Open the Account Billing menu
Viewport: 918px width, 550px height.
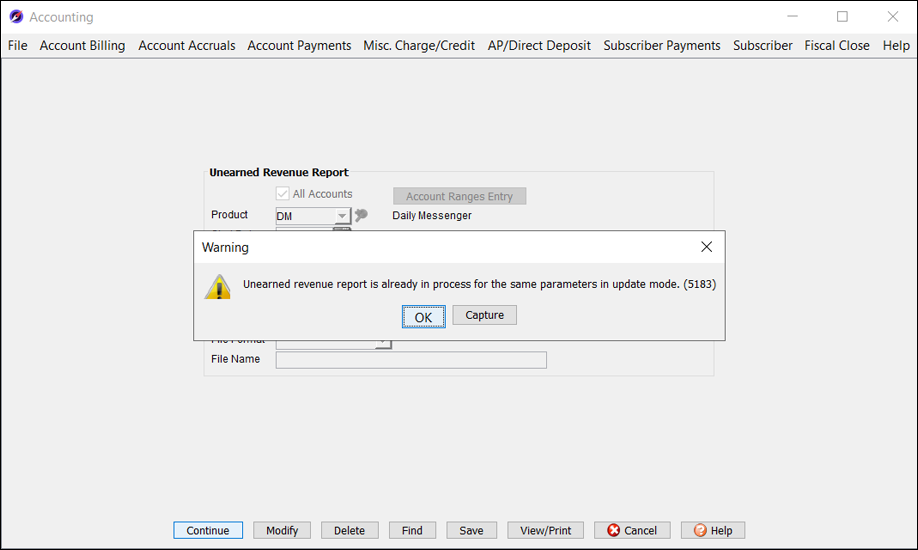(82, 45)
